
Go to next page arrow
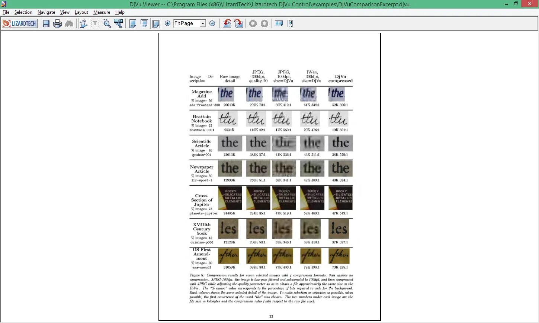(264, 24)
